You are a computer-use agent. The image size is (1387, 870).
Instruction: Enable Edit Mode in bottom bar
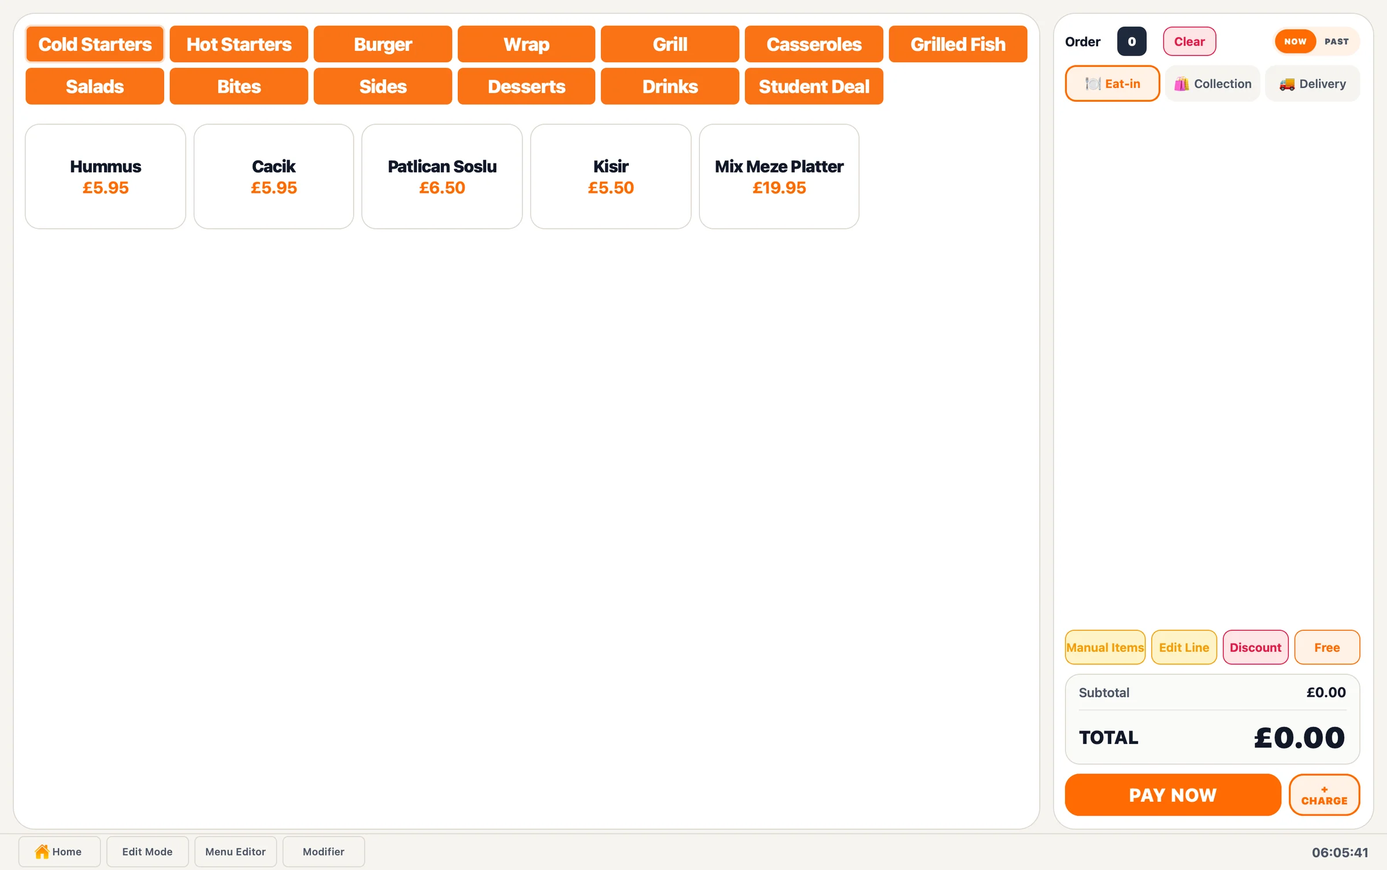click(147, 851)
